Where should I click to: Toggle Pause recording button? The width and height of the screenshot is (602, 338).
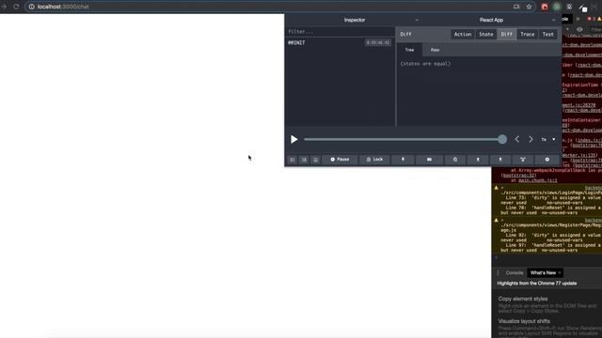pos(340,160)
